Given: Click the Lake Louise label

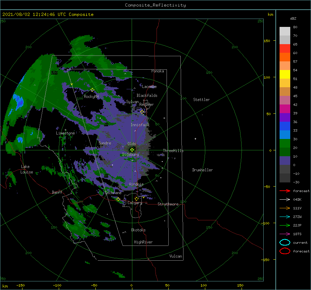Looking at the screenshot, I should (x=27, y=169).
